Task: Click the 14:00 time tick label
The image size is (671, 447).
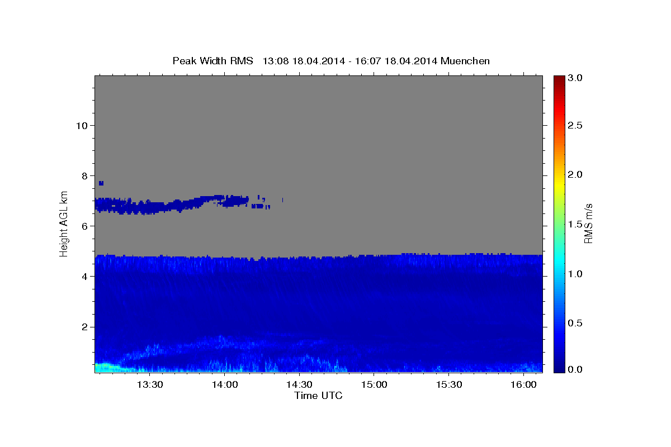Action: coord(225,385)
